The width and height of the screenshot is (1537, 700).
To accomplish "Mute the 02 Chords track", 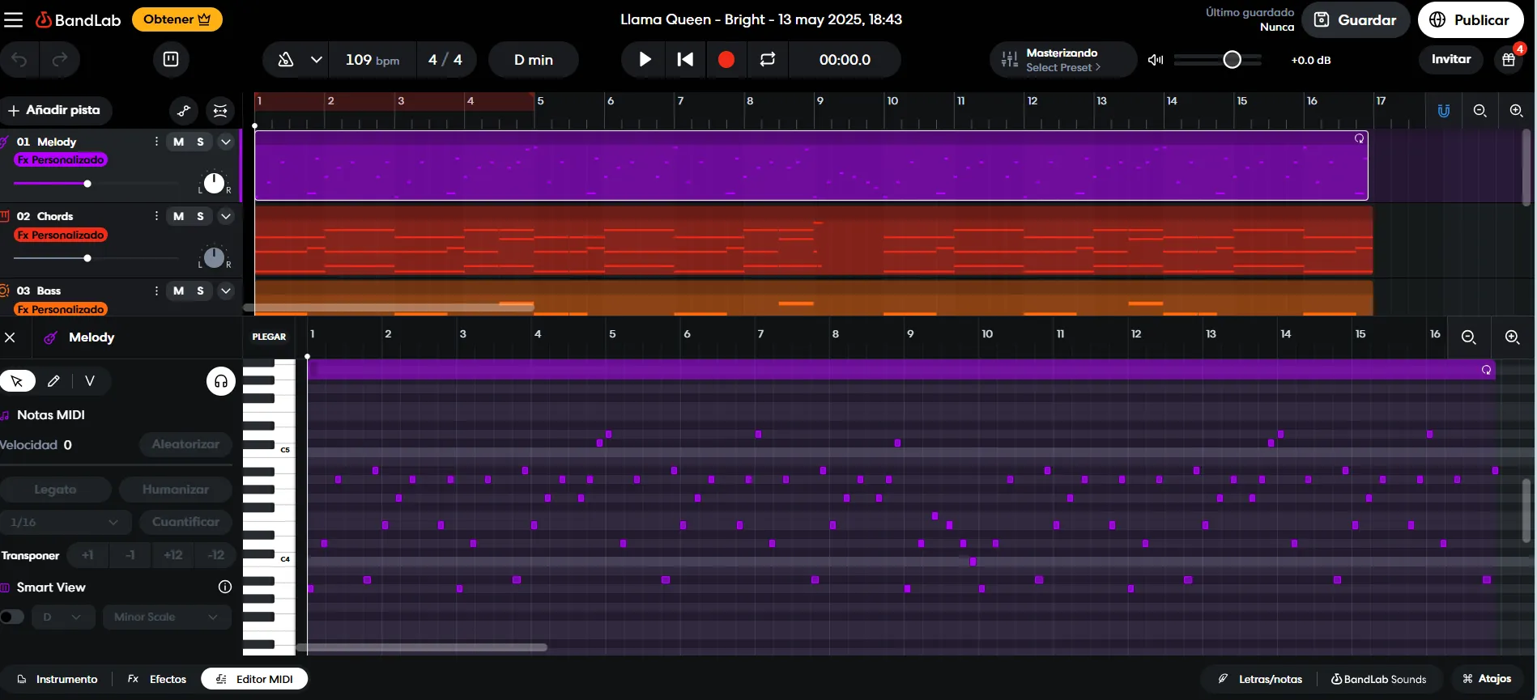I will 178,216.
